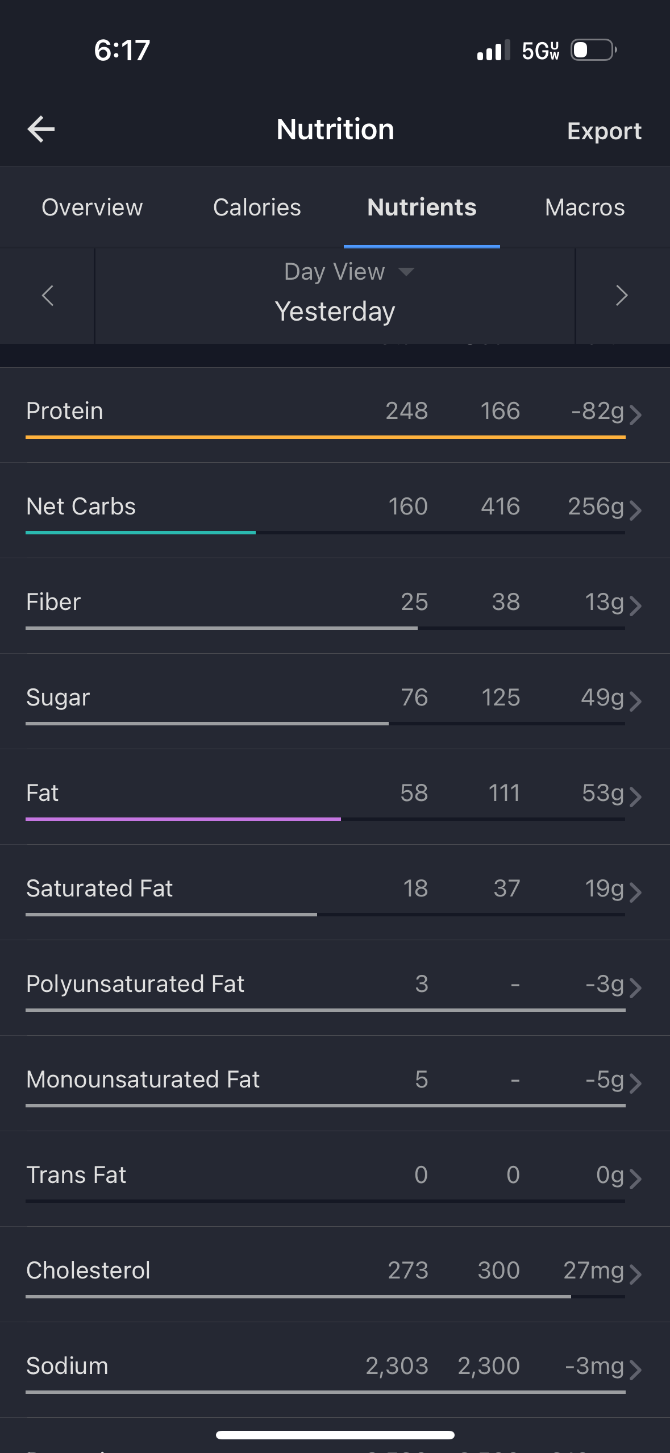
Task: Tap the Export button
Action: (604, 131)
